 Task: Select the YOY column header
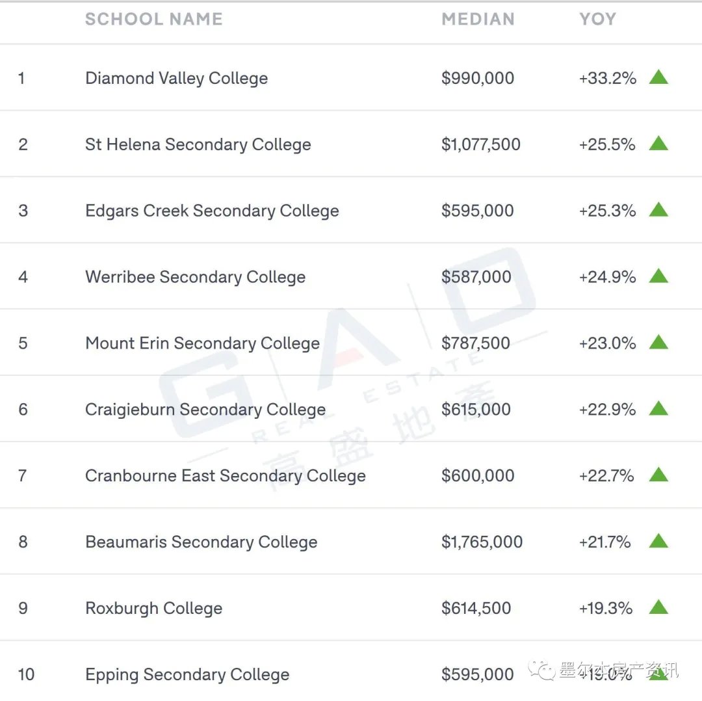(598, 20)
